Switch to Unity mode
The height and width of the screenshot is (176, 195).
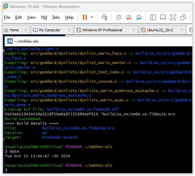pos(183,17)
